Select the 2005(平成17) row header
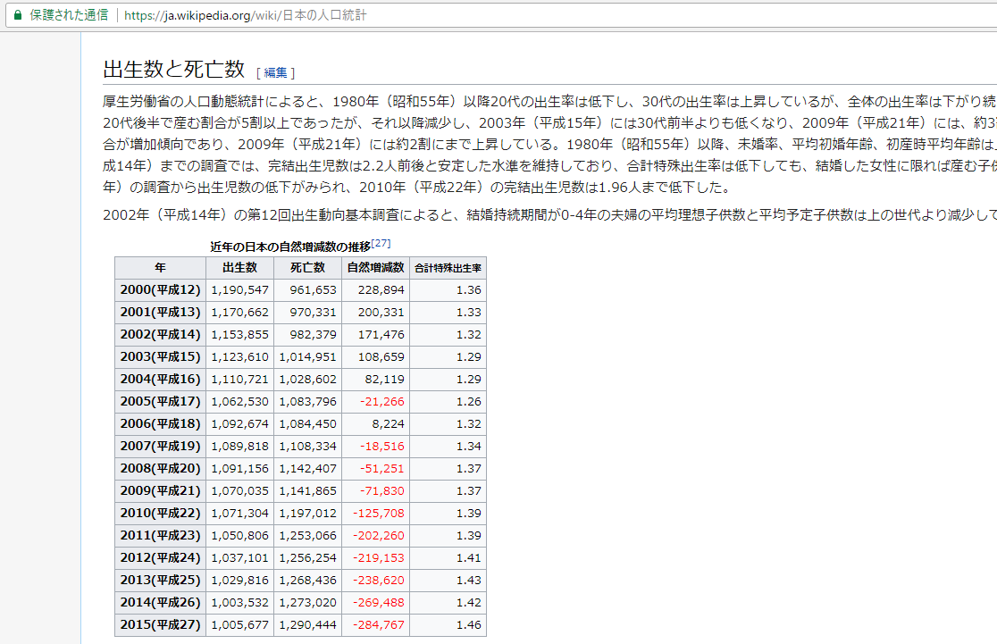 coord(160,402)
